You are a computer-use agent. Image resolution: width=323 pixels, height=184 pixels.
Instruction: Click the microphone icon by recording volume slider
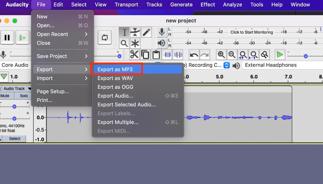tap(3, 55)
